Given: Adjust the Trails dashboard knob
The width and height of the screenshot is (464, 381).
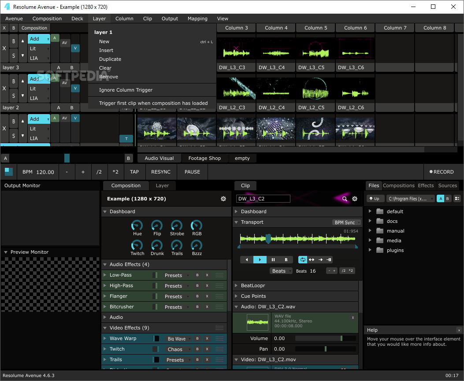Looking at the screenshot, I should (177, 245).
